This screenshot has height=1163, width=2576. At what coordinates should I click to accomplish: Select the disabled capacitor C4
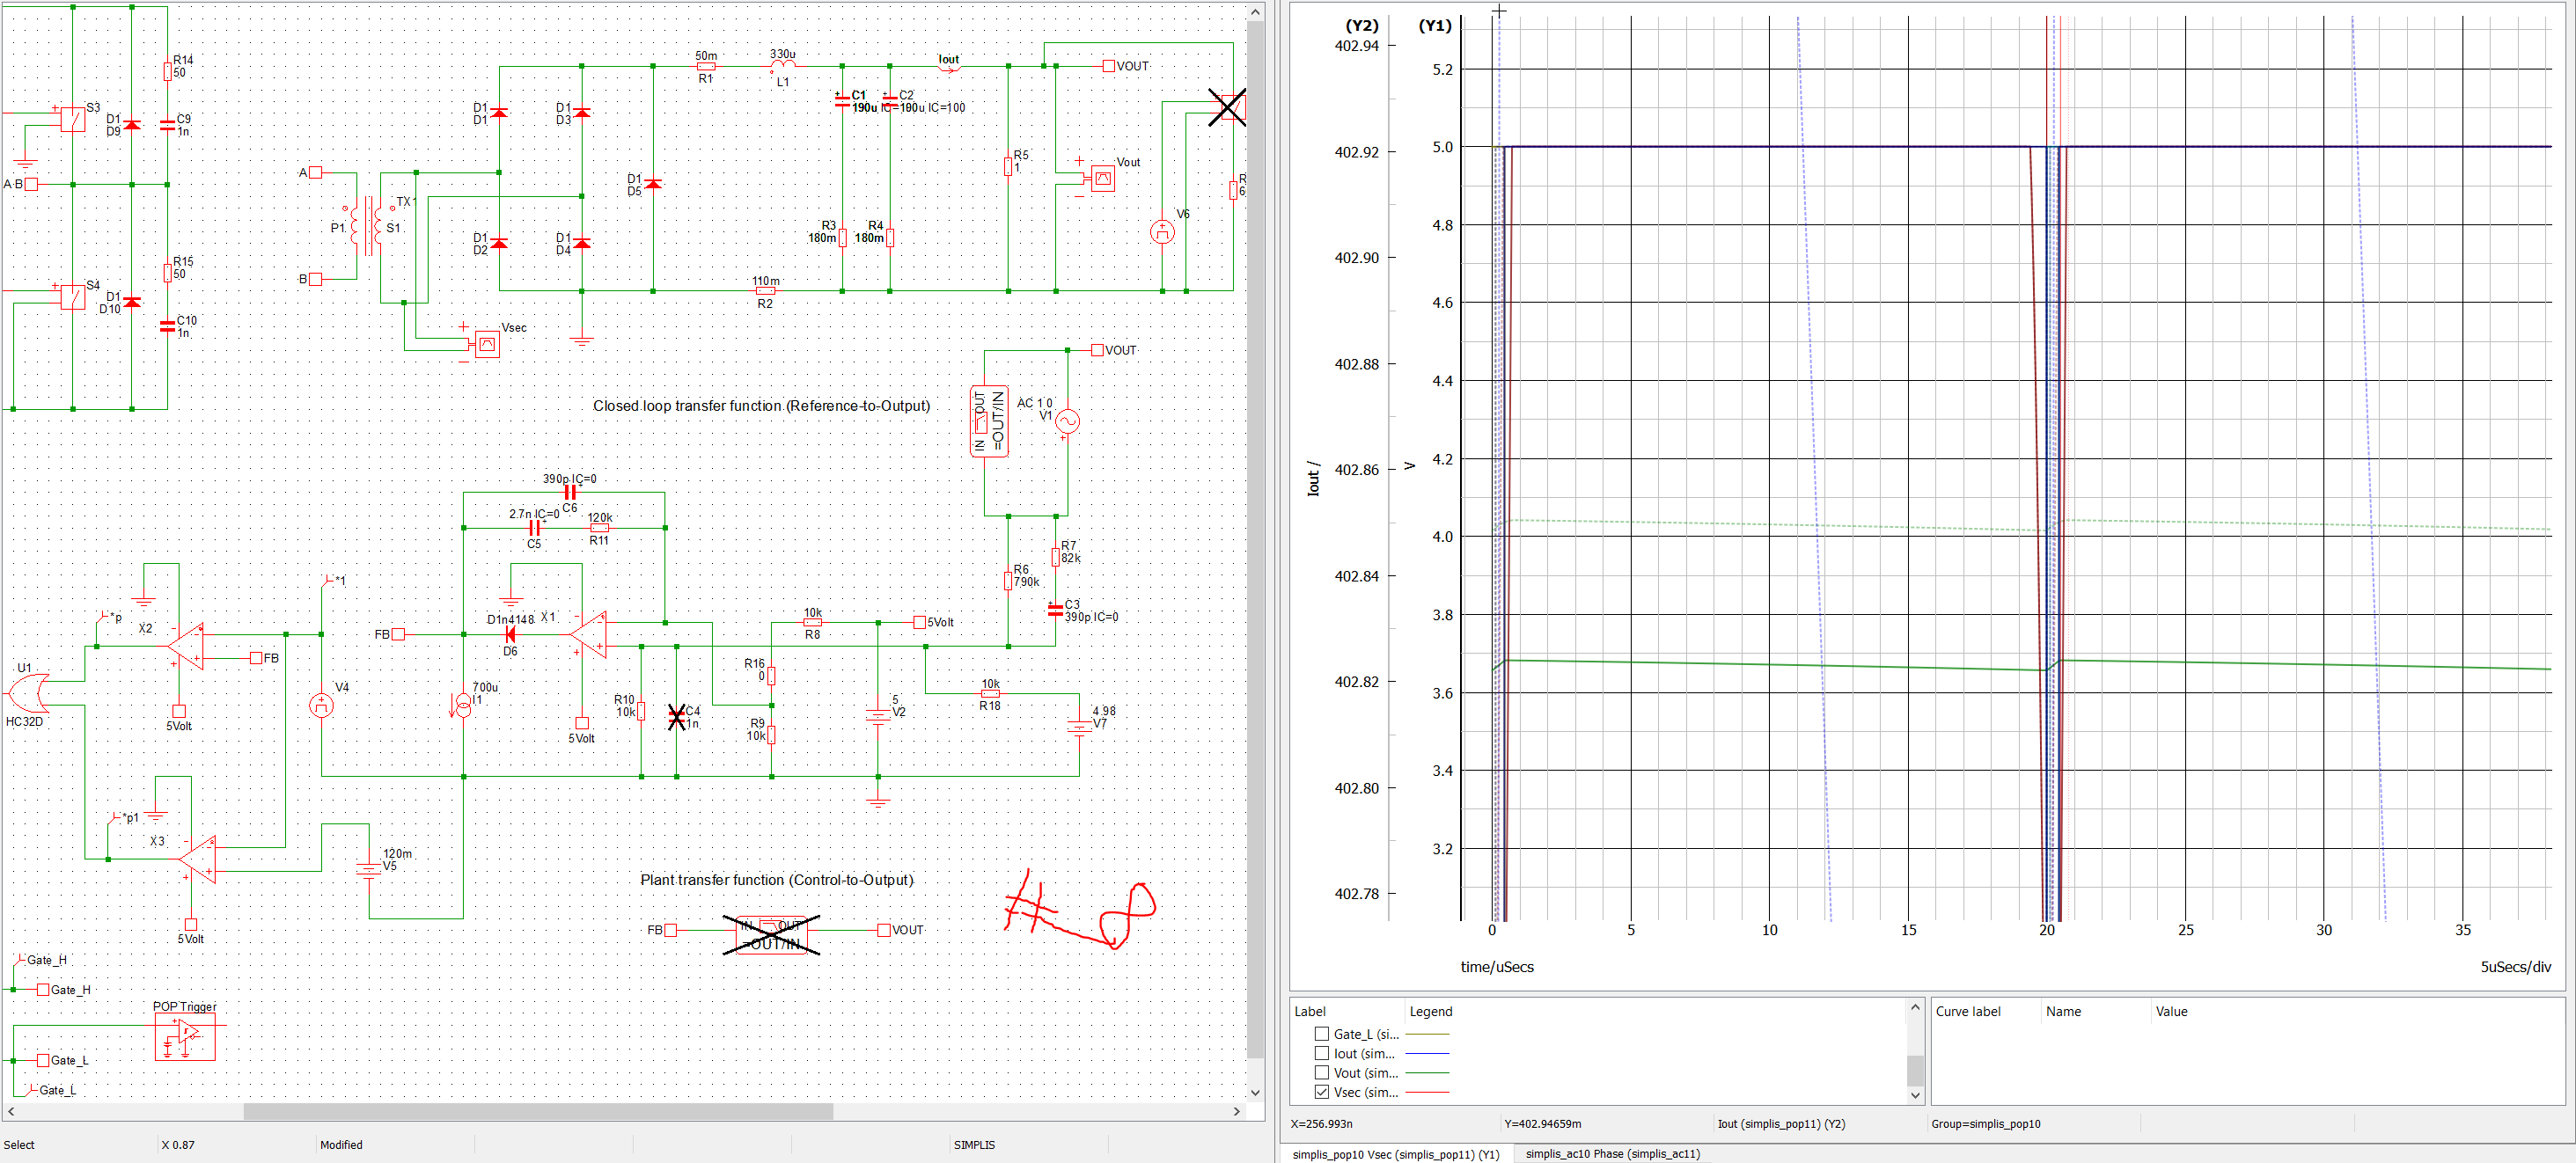pyautogui.click(x=677, y=717)
